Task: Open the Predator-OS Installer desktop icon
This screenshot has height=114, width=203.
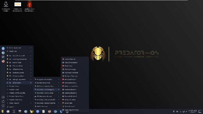Action: point(6,7)
